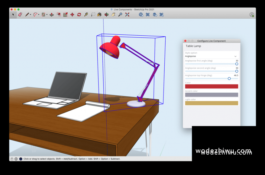Pick the Line pencil tool

[27, 15]
